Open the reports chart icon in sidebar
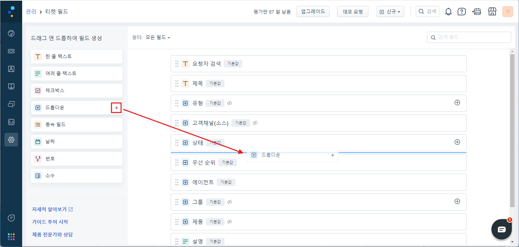519x247 pixels. click(x=11, y=122)
